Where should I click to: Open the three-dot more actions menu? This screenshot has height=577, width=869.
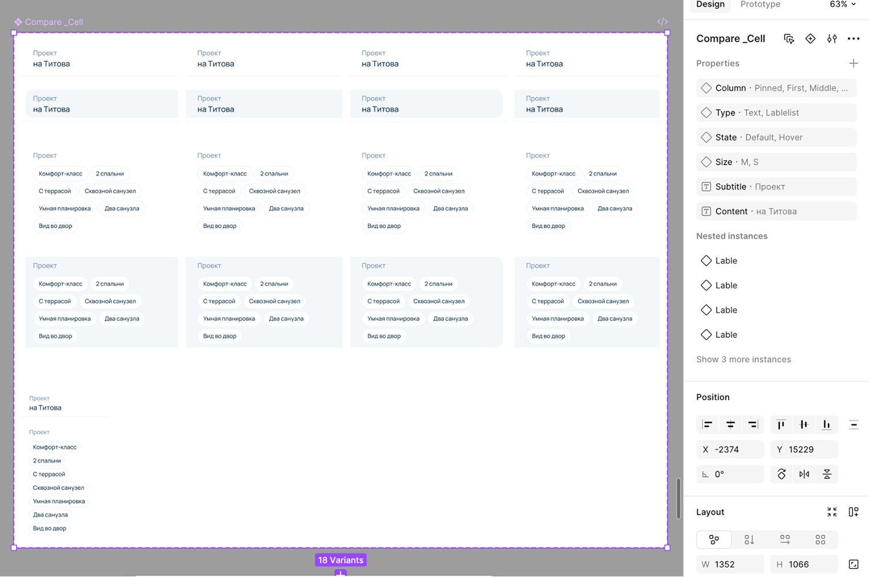(x=853, y=39)
